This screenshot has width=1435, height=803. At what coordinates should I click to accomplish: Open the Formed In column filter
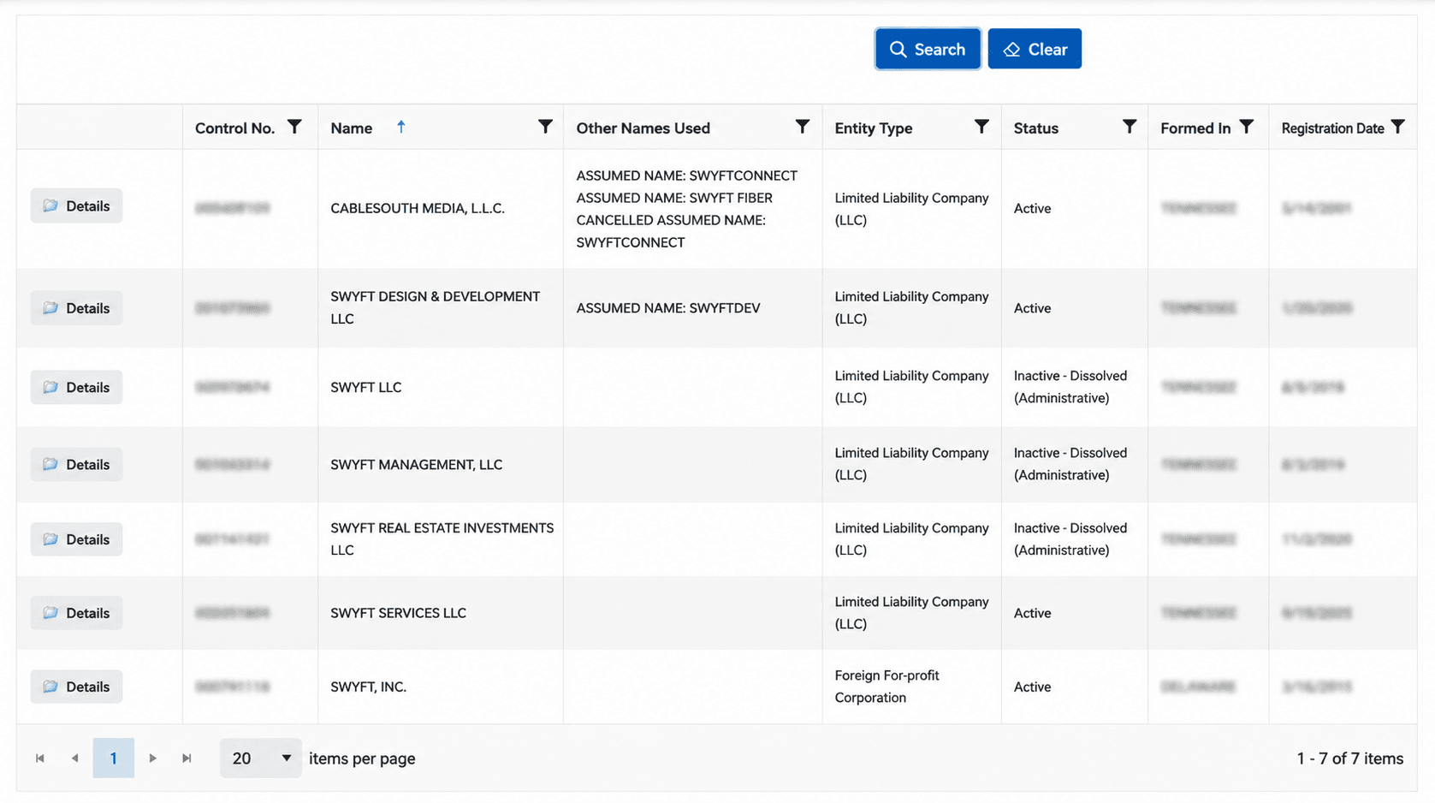coord(1247,127)
